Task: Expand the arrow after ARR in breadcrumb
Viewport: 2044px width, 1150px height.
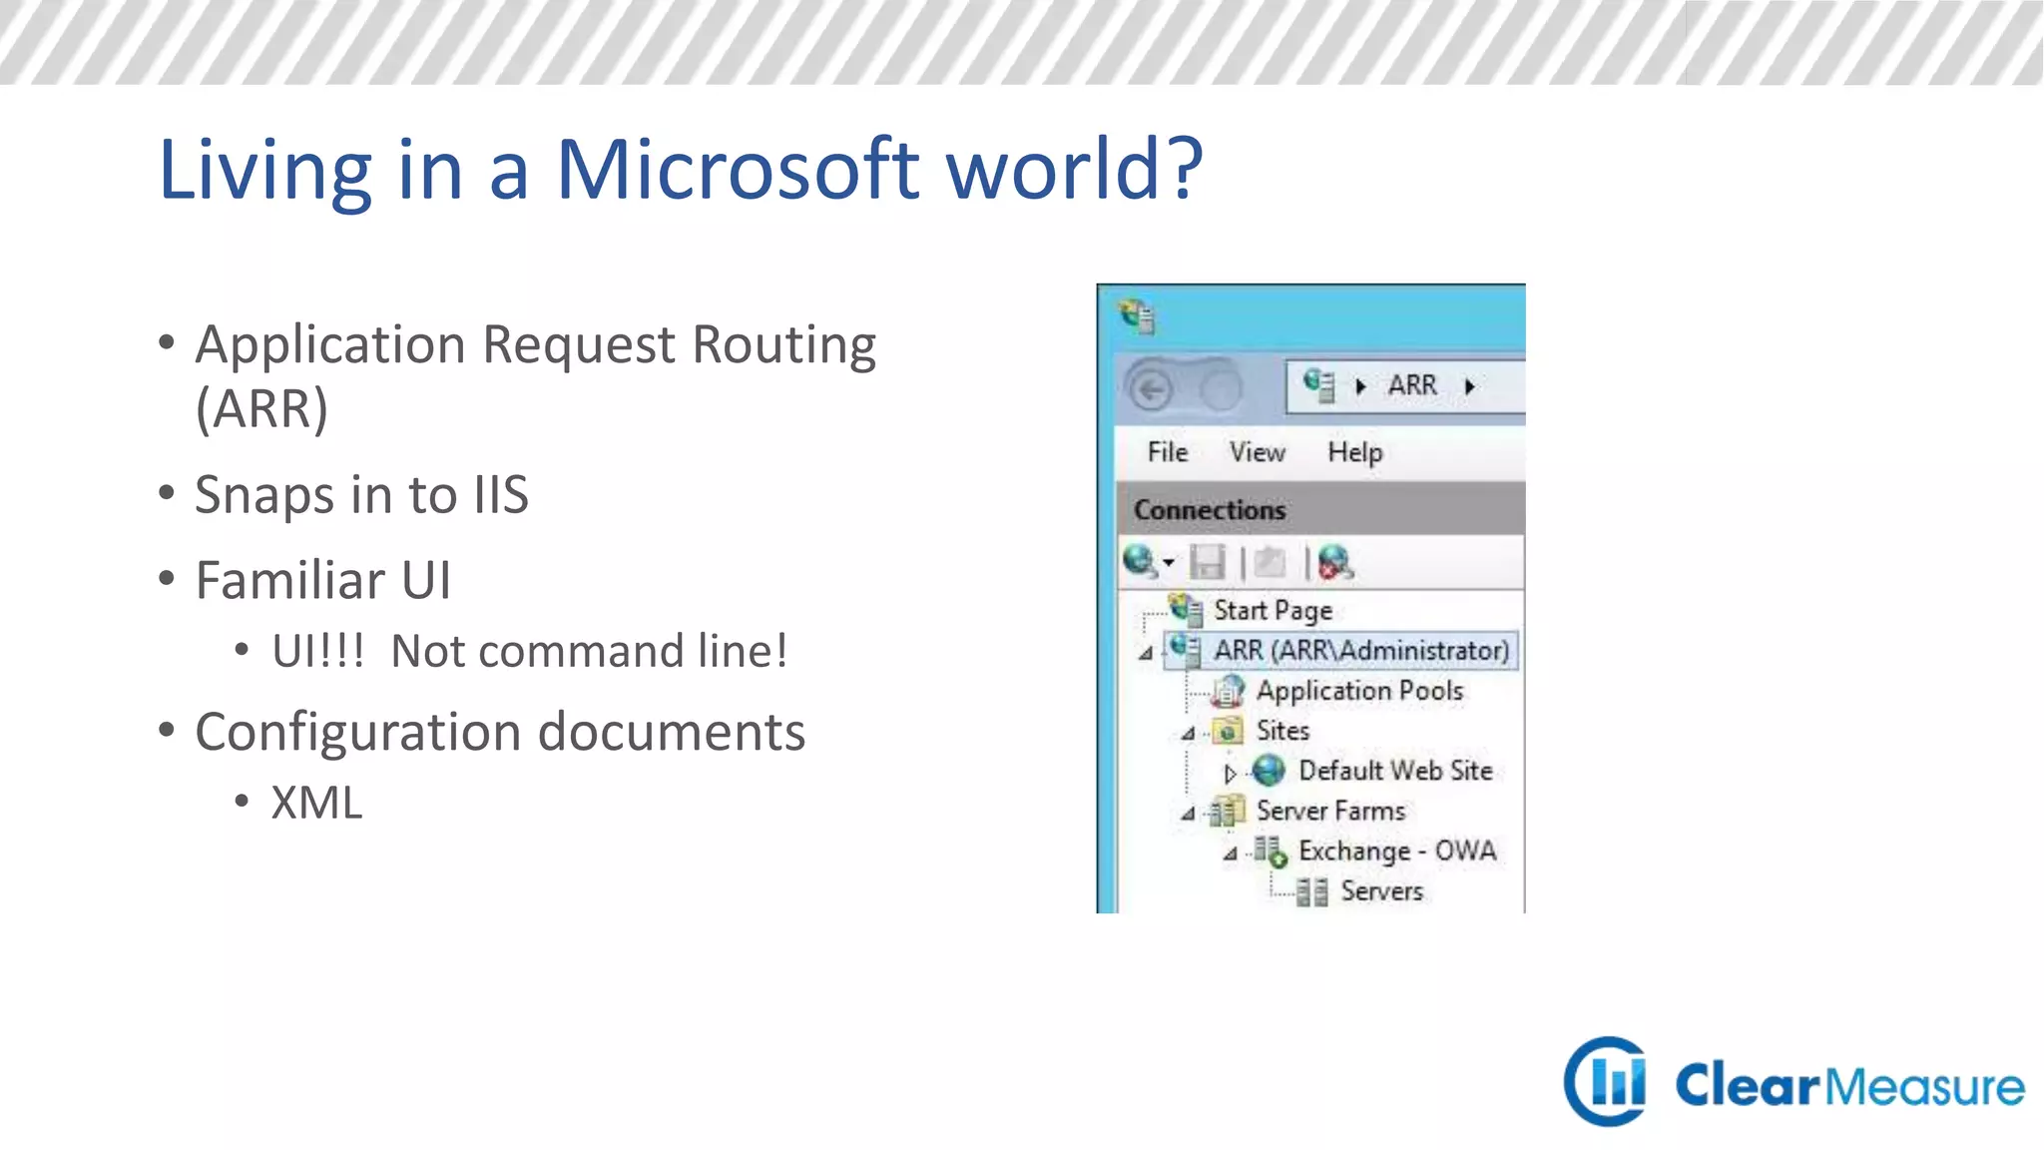Action: click(1469, 386)
